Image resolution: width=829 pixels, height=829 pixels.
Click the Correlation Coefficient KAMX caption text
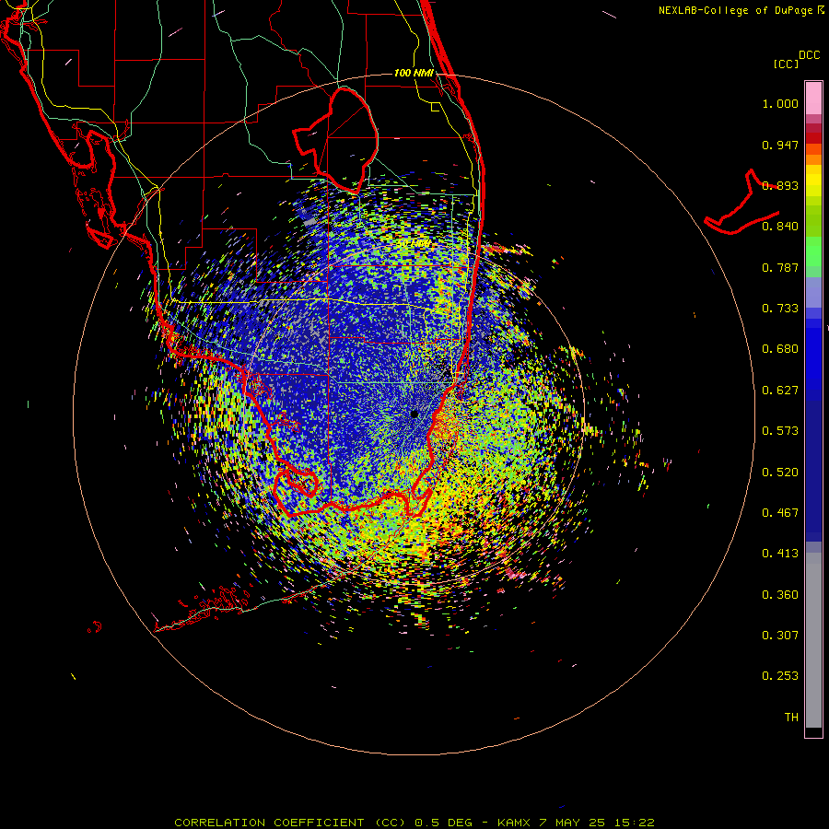(x=414, y=823)
